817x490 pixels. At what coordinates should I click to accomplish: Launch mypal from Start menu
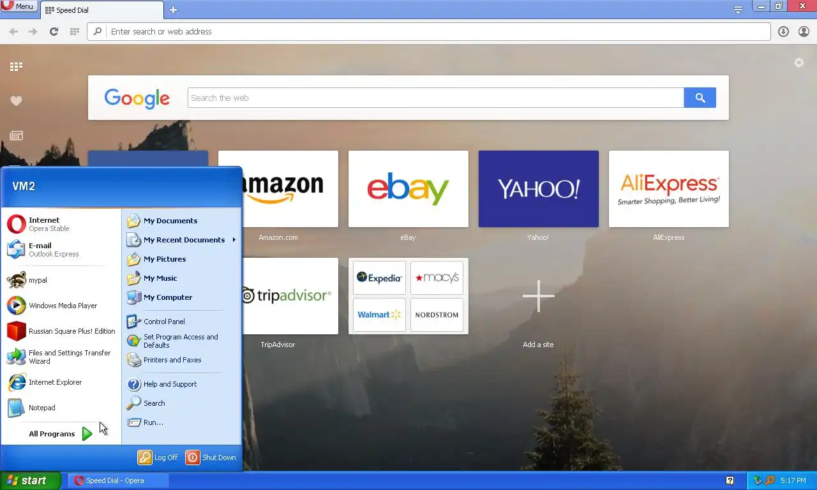[61, 280]
